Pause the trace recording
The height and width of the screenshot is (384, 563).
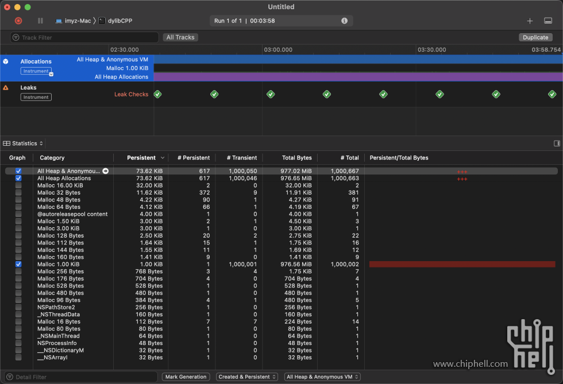click(x=40, y=21)
